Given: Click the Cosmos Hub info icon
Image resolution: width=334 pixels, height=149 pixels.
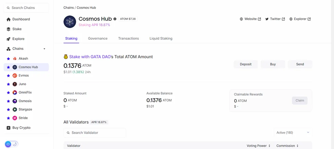Looking at the screenshot, I should (115, 19).
